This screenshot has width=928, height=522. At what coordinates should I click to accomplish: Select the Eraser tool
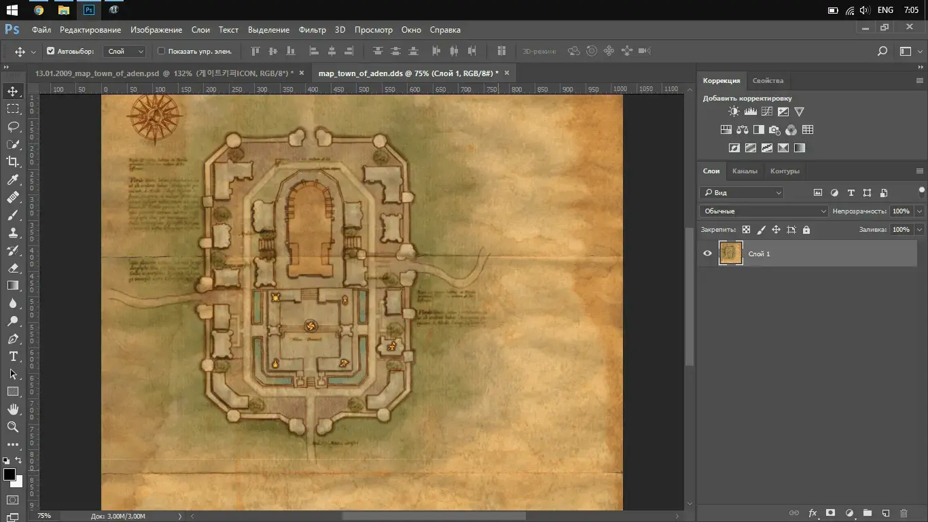[13, 268]
